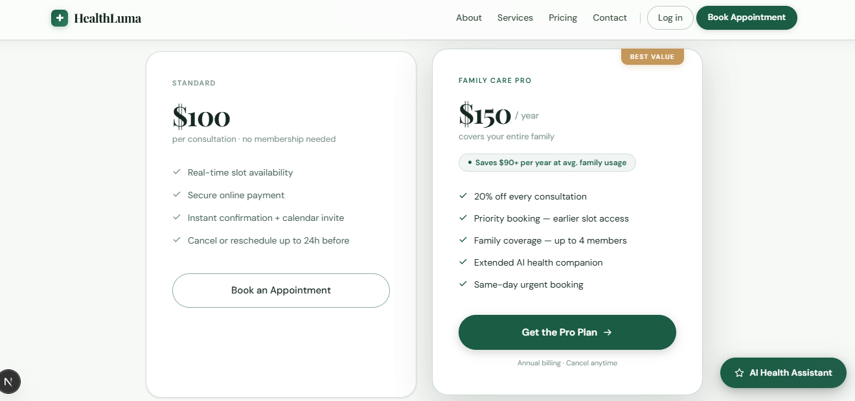Click the HealthLuma green plus logo icon

(x=60, y=18)
